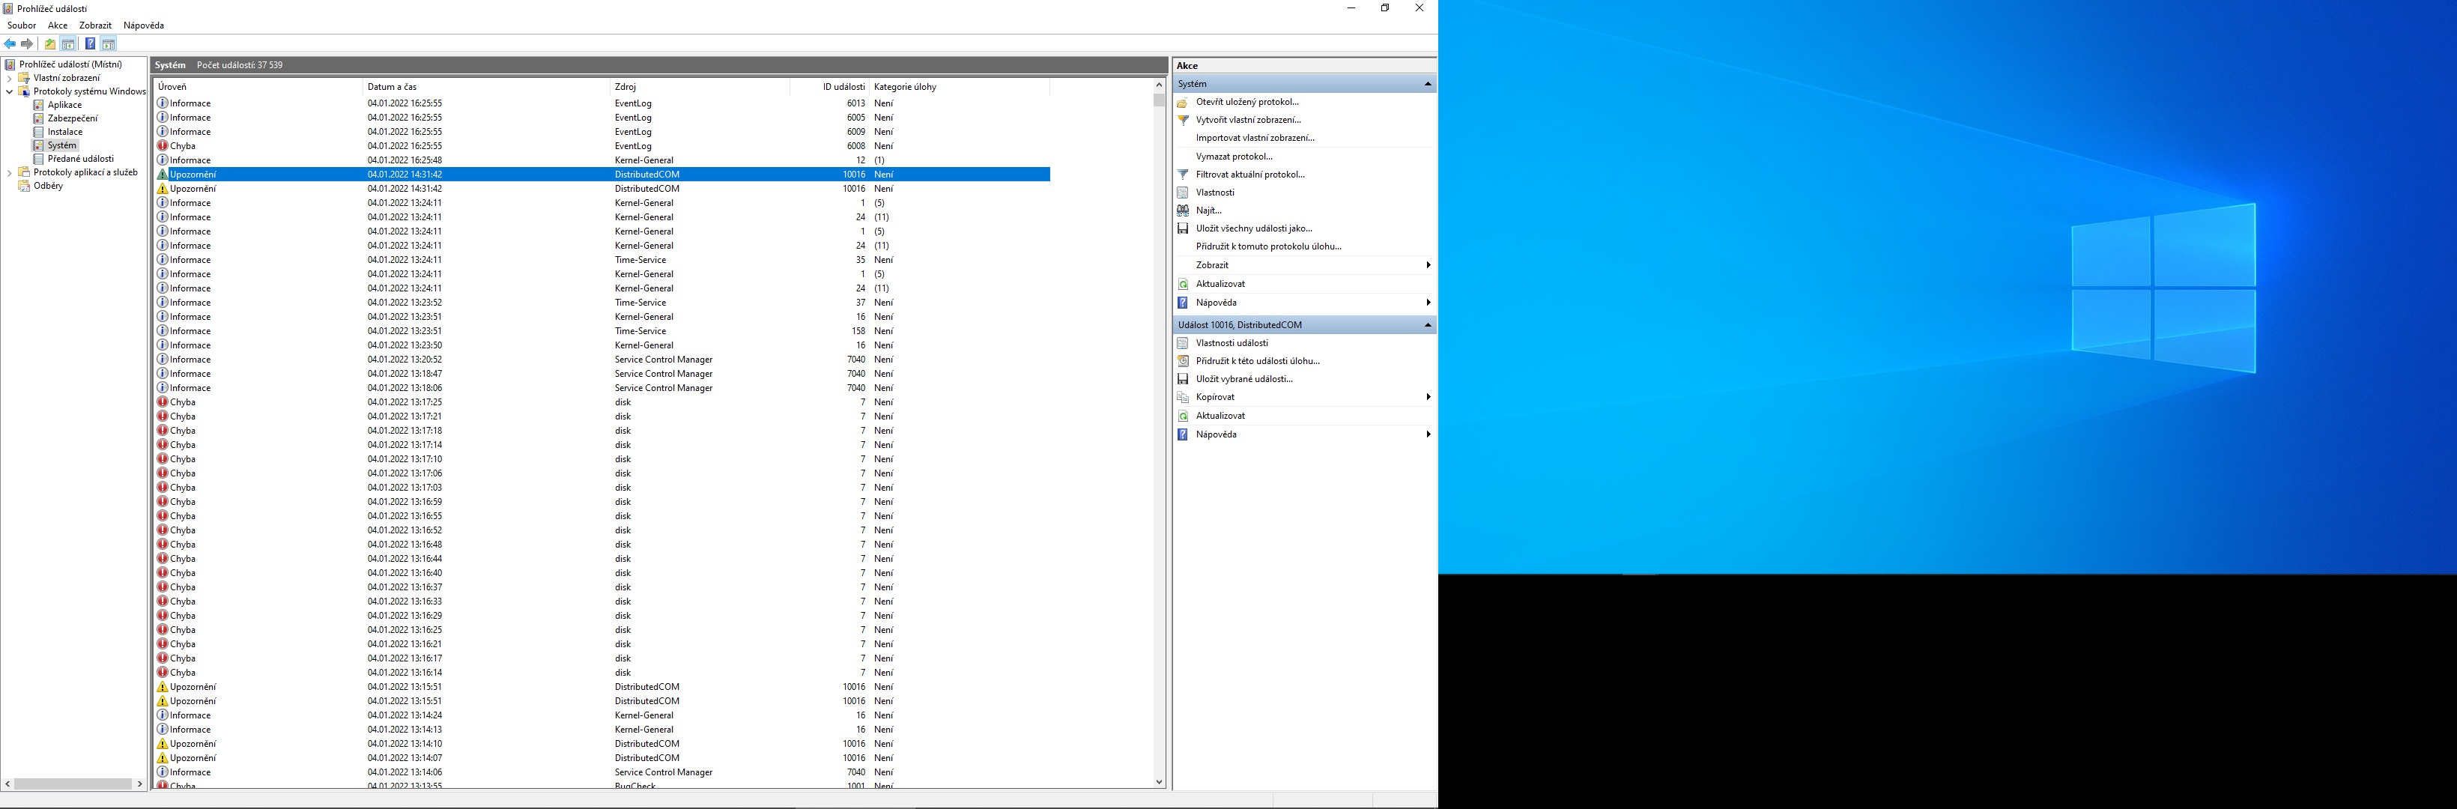Click the Filtrovat aktuální protokol funnel icon
This screenshot has height=809, width=2457.
pos(1183,175)
